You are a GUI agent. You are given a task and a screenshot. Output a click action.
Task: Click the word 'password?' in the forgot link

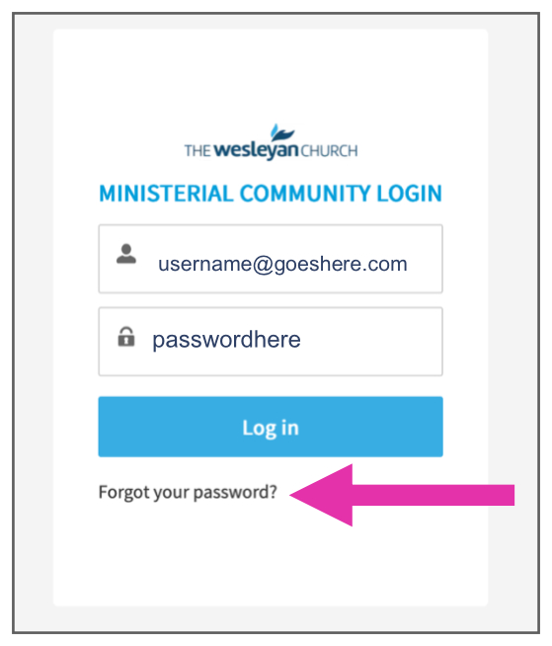point(235,493)
